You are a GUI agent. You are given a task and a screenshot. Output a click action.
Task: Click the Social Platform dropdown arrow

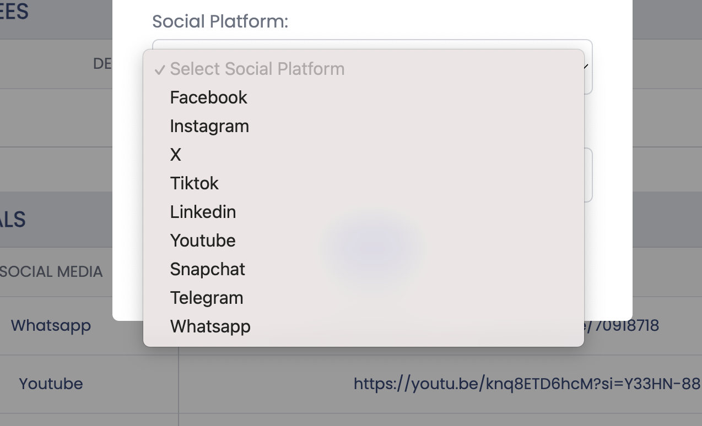(x=586, y=66)
